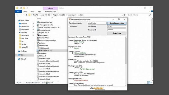Select mustchangepassword.vbs file icon
The width and height of the screenshot is (169, 95).
pos(38,40)
